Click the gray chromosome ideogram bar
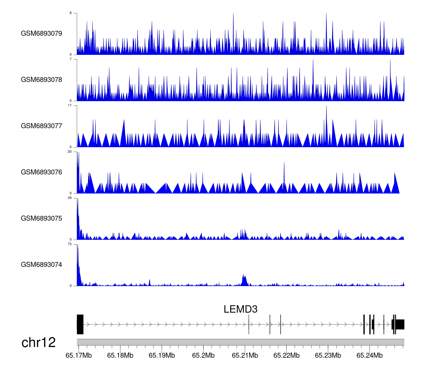 point(240,342)
